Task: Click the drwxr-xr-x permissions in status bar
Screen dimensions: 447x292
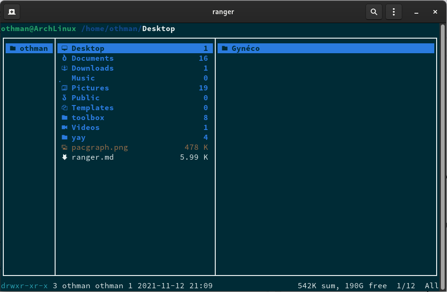Action: click(24, 286)
